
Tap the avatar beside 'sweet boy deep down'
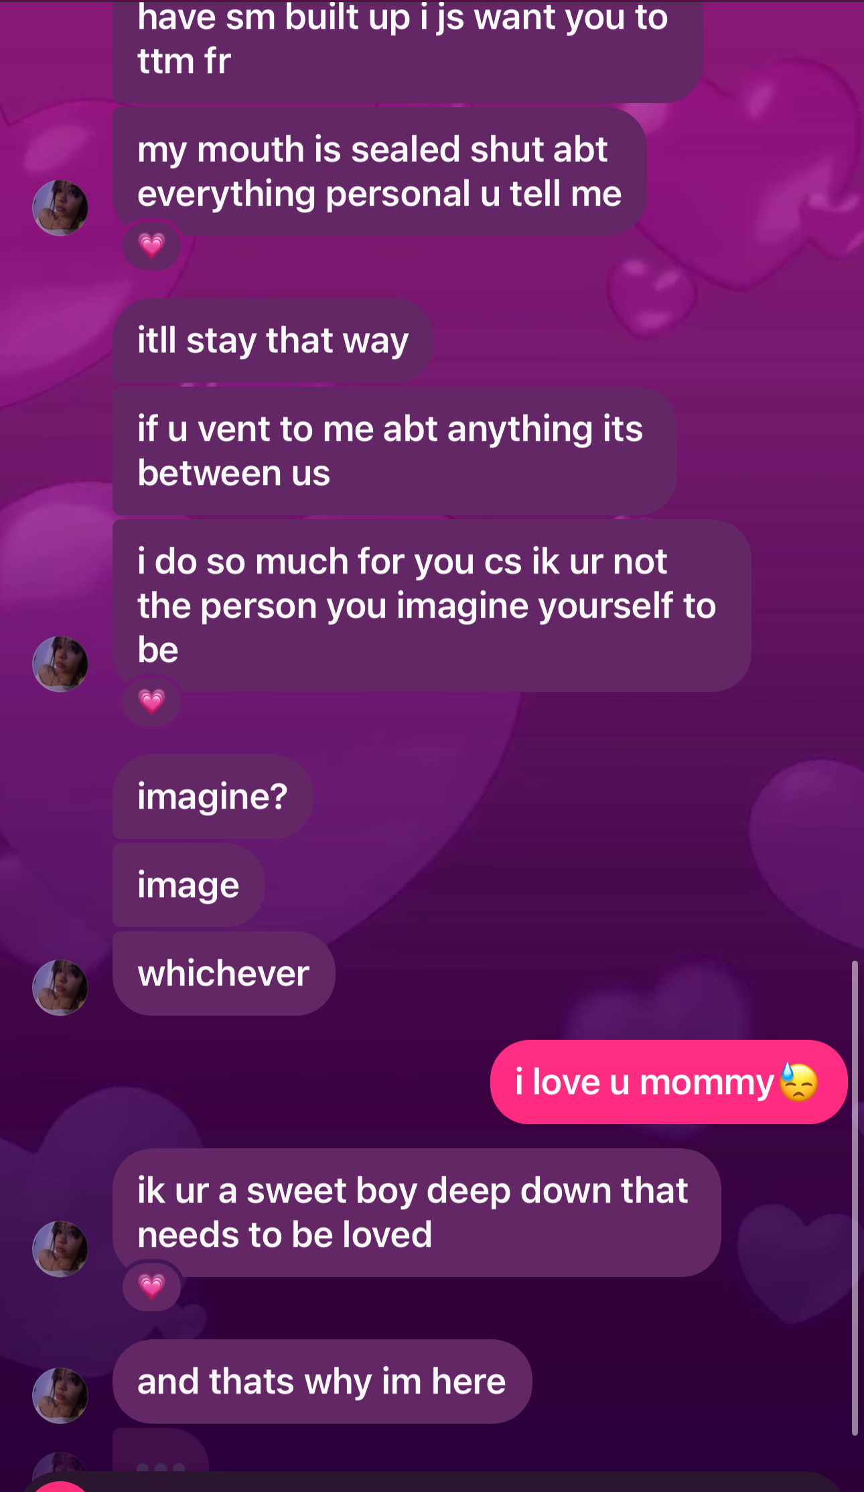pos(60,1249)
